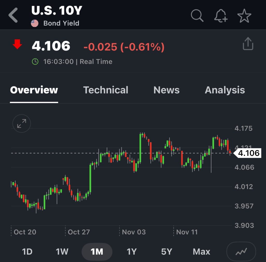The height and width of the screenshot is (262, 266).
Task: Select the 1D time range
Action: tap(27, 252)
